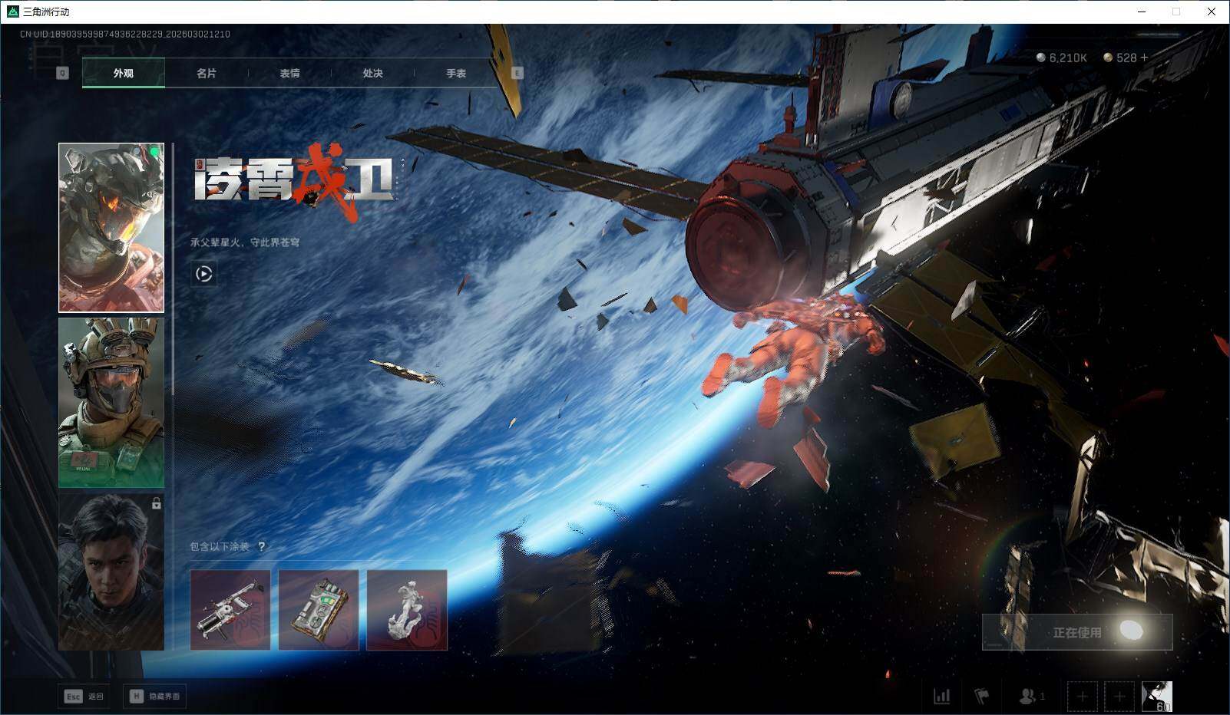Click the skin slogan 承父辈星火，守此界苍穹

245,242
